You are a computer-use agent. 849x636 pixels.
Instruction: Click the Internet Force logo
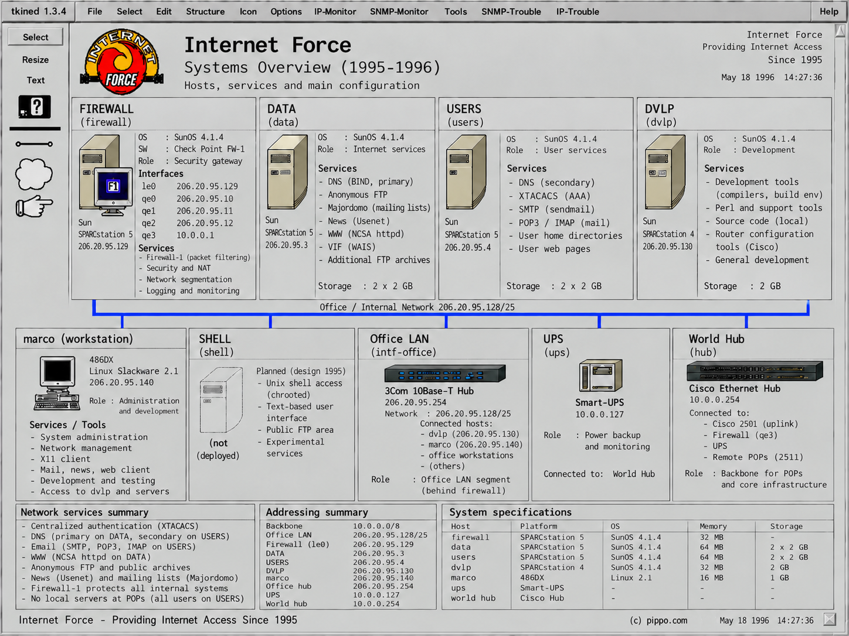pyautogui.click(x=121, y=61)
